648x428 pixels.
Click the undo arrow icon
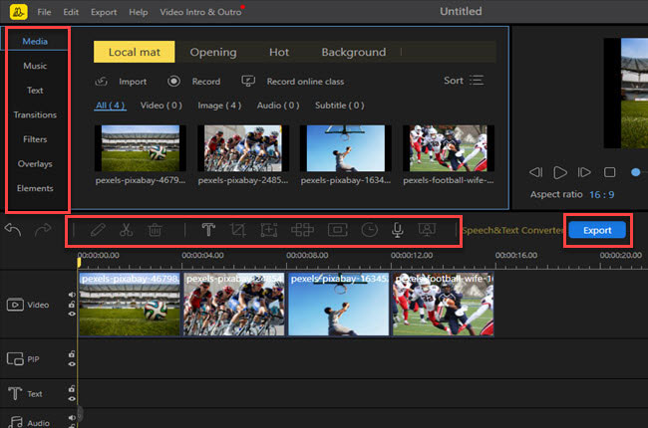click(13, 230)
